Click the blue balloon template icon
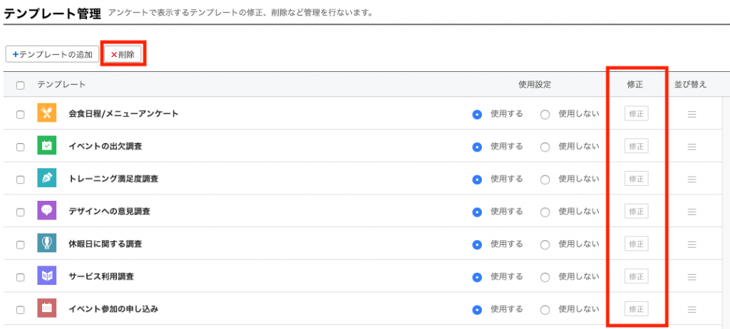This screenshot has width=730, height=329. point(46,244)
